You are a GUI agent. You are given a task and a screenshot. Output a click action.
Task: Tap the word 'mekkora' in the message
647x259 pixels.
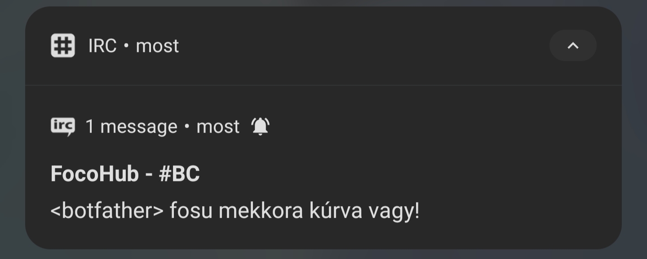tap(261, 210)
